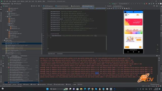The width and height of the screenshot is (162, 91).
Task: Collapse the values folder in project tree
Action: pyautogui.click(x=6, y=17)
